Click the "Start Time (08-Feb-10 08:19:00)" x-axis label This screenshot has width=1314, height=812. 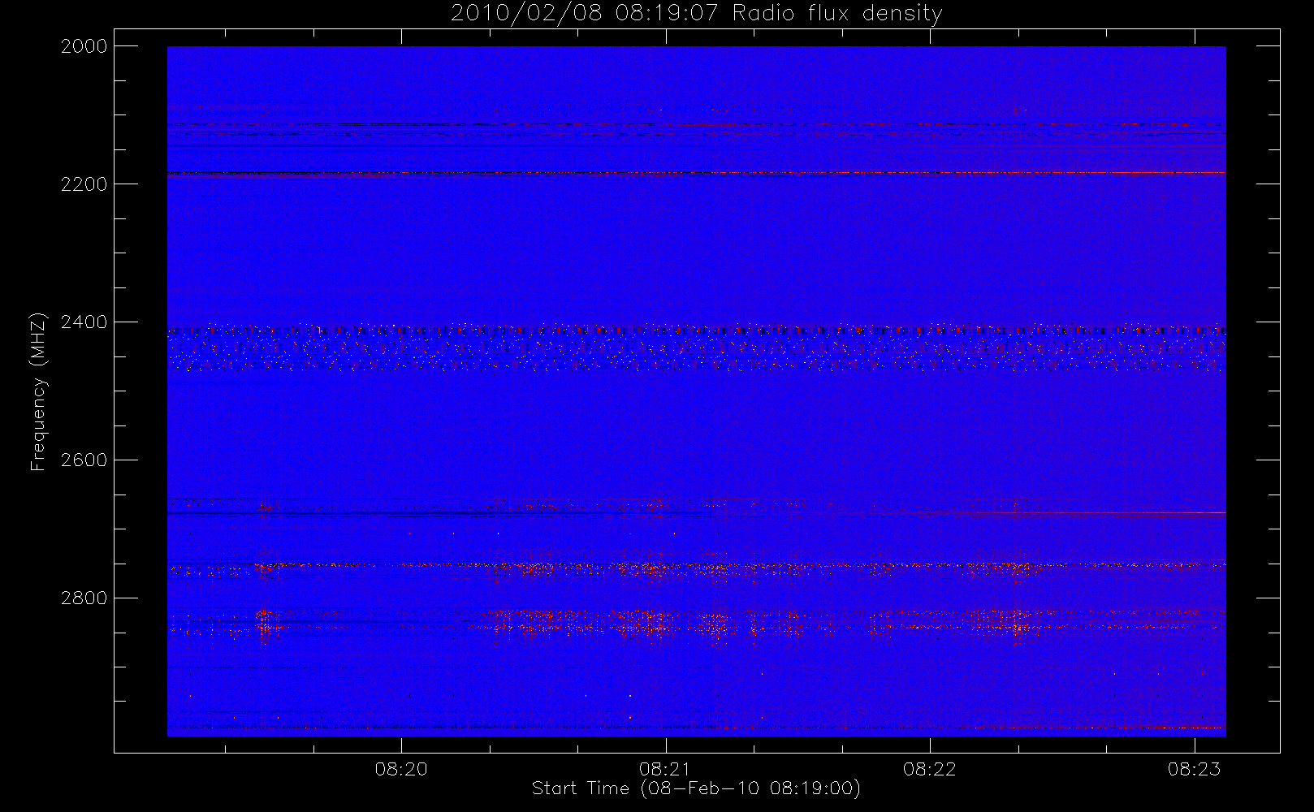point(696,788)
